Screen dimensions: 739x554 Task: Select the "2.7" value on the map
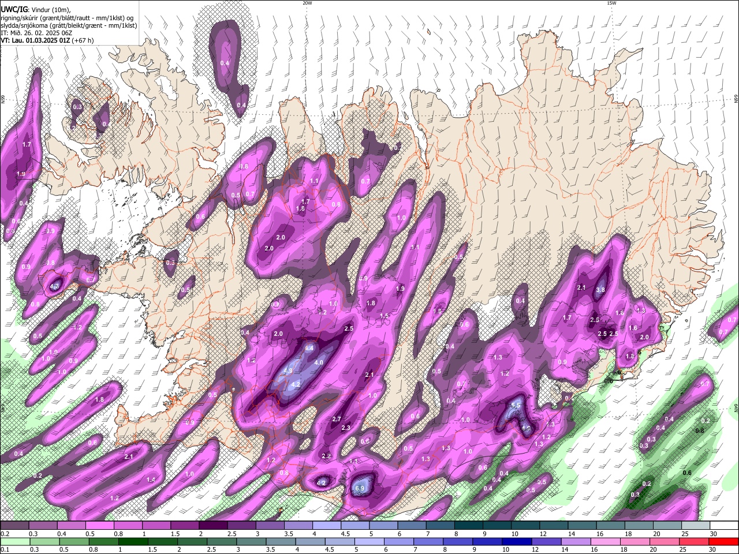[x=337, y=419]
